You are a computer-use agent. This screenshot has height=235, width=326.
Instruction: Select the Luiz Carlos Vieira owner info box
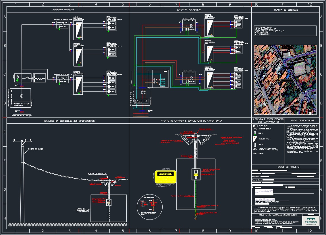(x=285, y=31)
